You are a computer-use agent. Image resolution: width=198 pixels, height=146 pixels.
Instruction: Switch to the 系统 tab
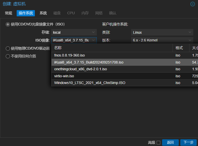pos(43,13)
